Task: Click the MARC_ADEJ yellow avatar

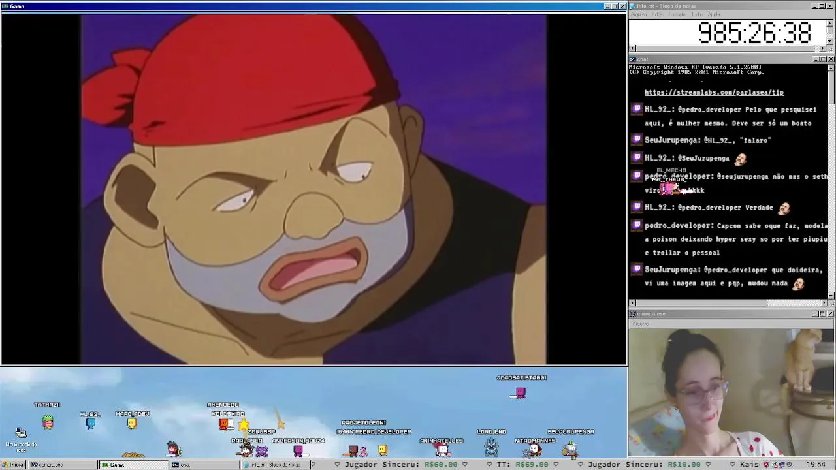Action: pyautogui.click(x=132, y=423)
